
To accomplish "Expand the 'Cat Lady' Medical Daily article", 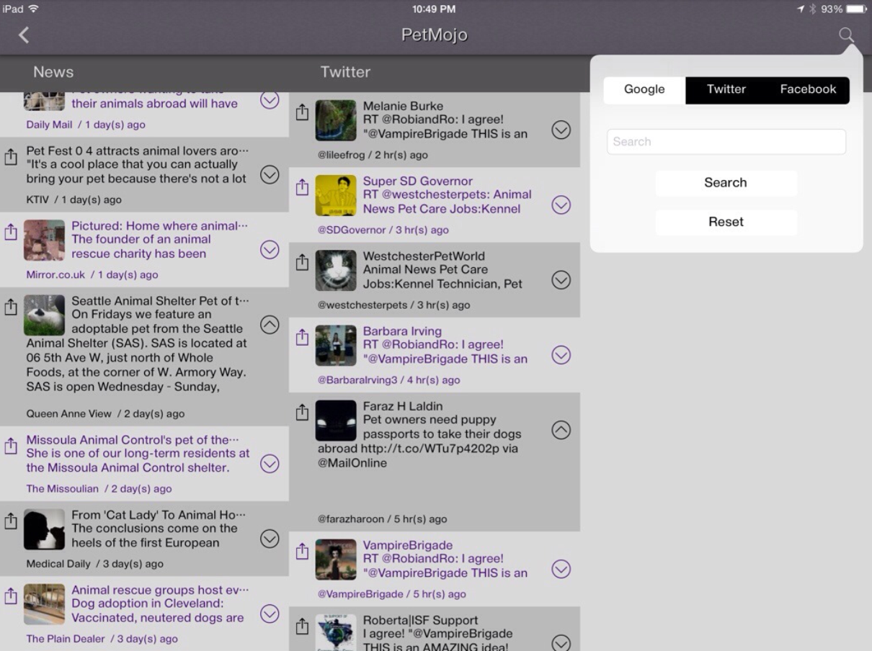I will pos(270,539).
